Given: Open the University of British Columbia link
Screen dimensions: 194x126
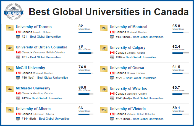Looking at the screenshot, I should [x=41, y=47].
